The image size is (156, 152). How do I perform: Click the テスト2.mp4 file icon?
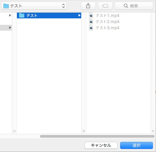tap(91, 22)
